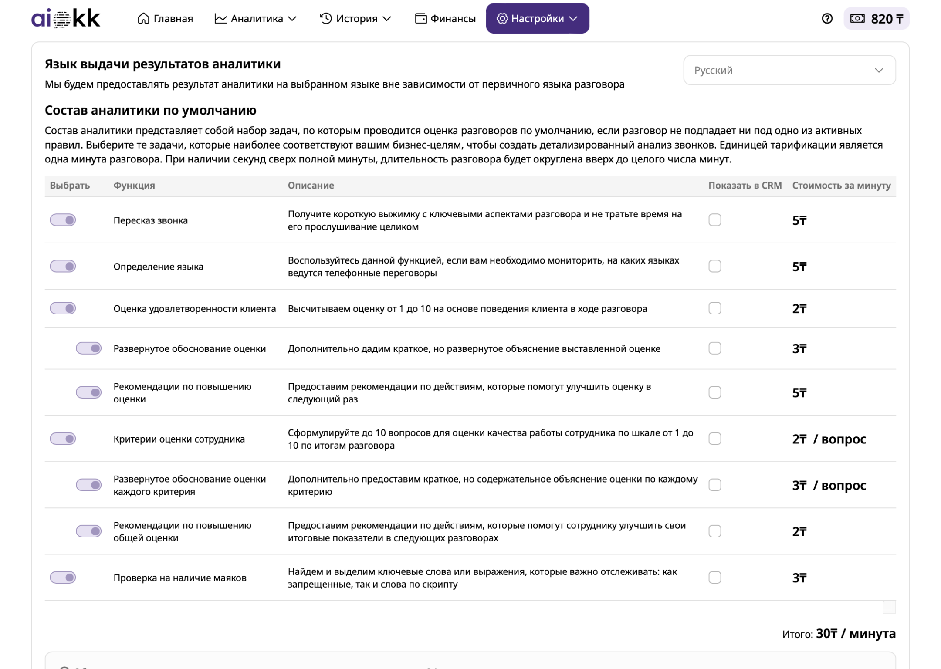Disable the Пересказ звонка toggle
941x669 pixels.
click(63, 220)
